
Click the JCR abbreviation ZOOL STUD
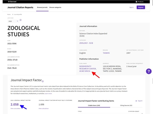coord(12,60)
